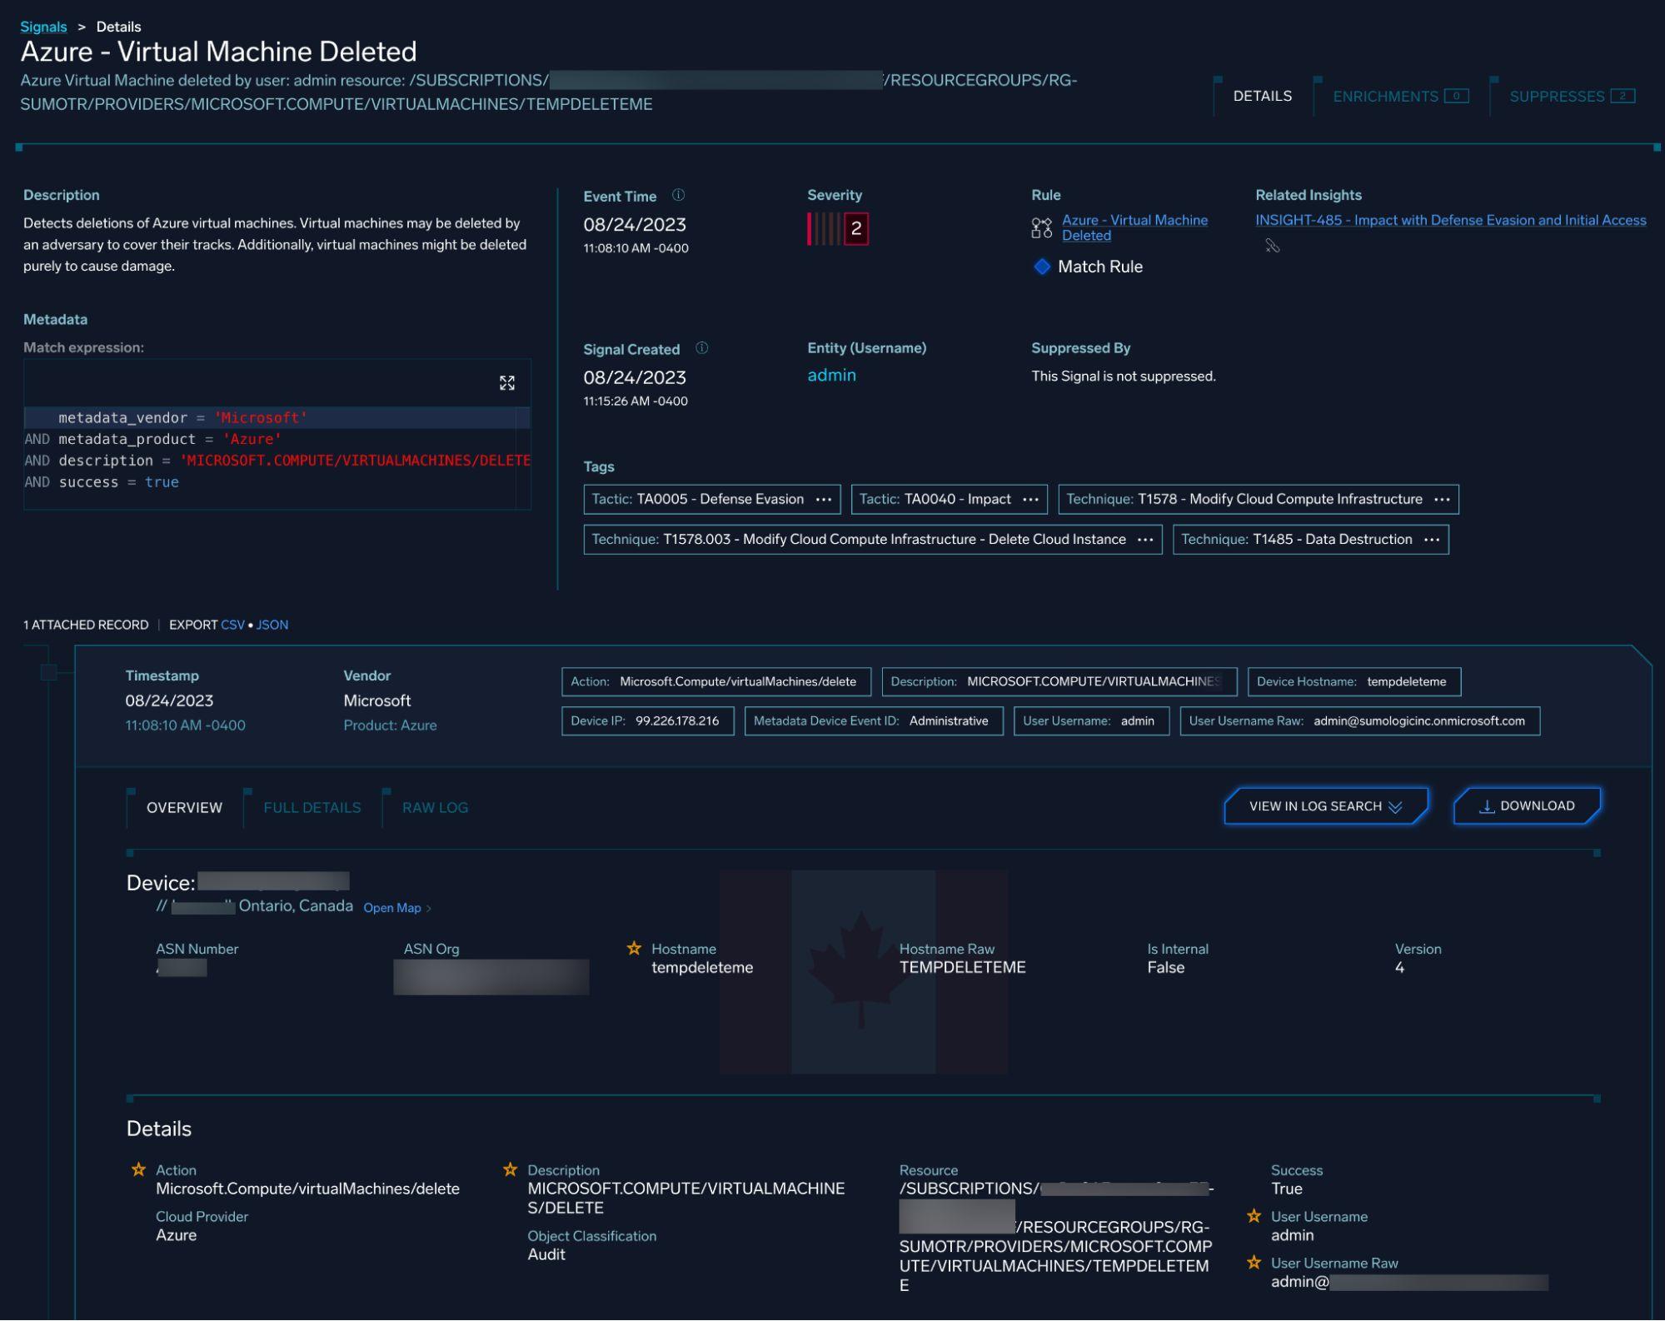The height and width of the screenshot is (1321, 1665).
Task: Click the rule graph icon beside Azure rule name
Action: (1040, 227)
